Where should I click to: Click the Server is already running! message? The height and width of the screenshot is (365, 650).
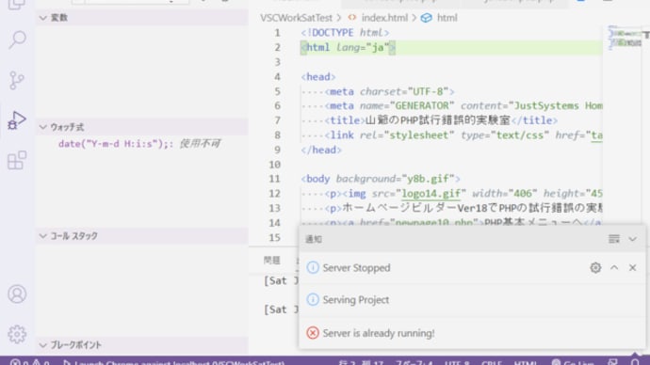coord(379,333)
